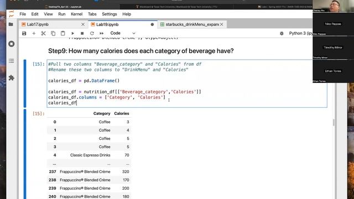Click the pd.DataFrame() code line
The image size is (354, 199).
coord(84,81)
